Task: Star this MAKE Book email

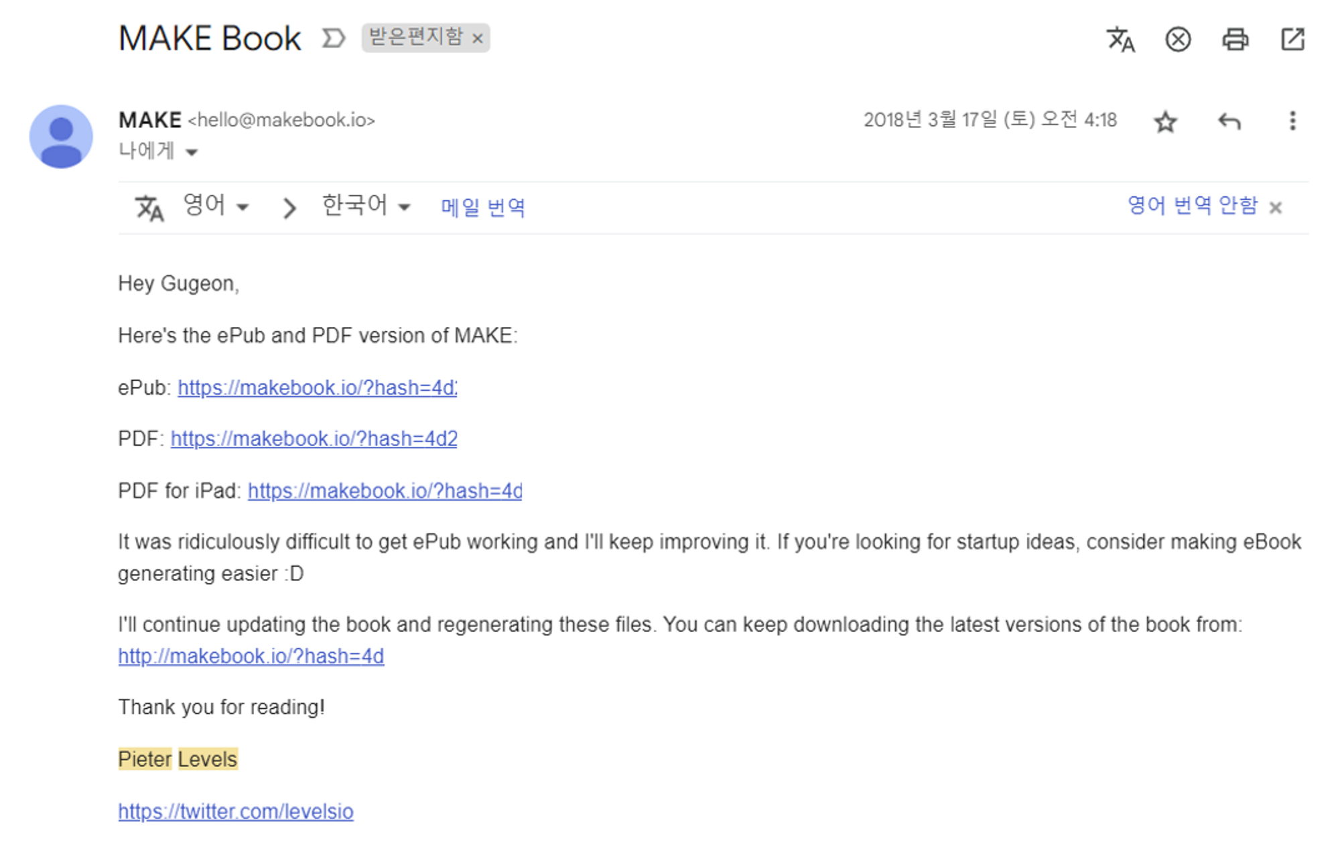Action: [1165, 122]
